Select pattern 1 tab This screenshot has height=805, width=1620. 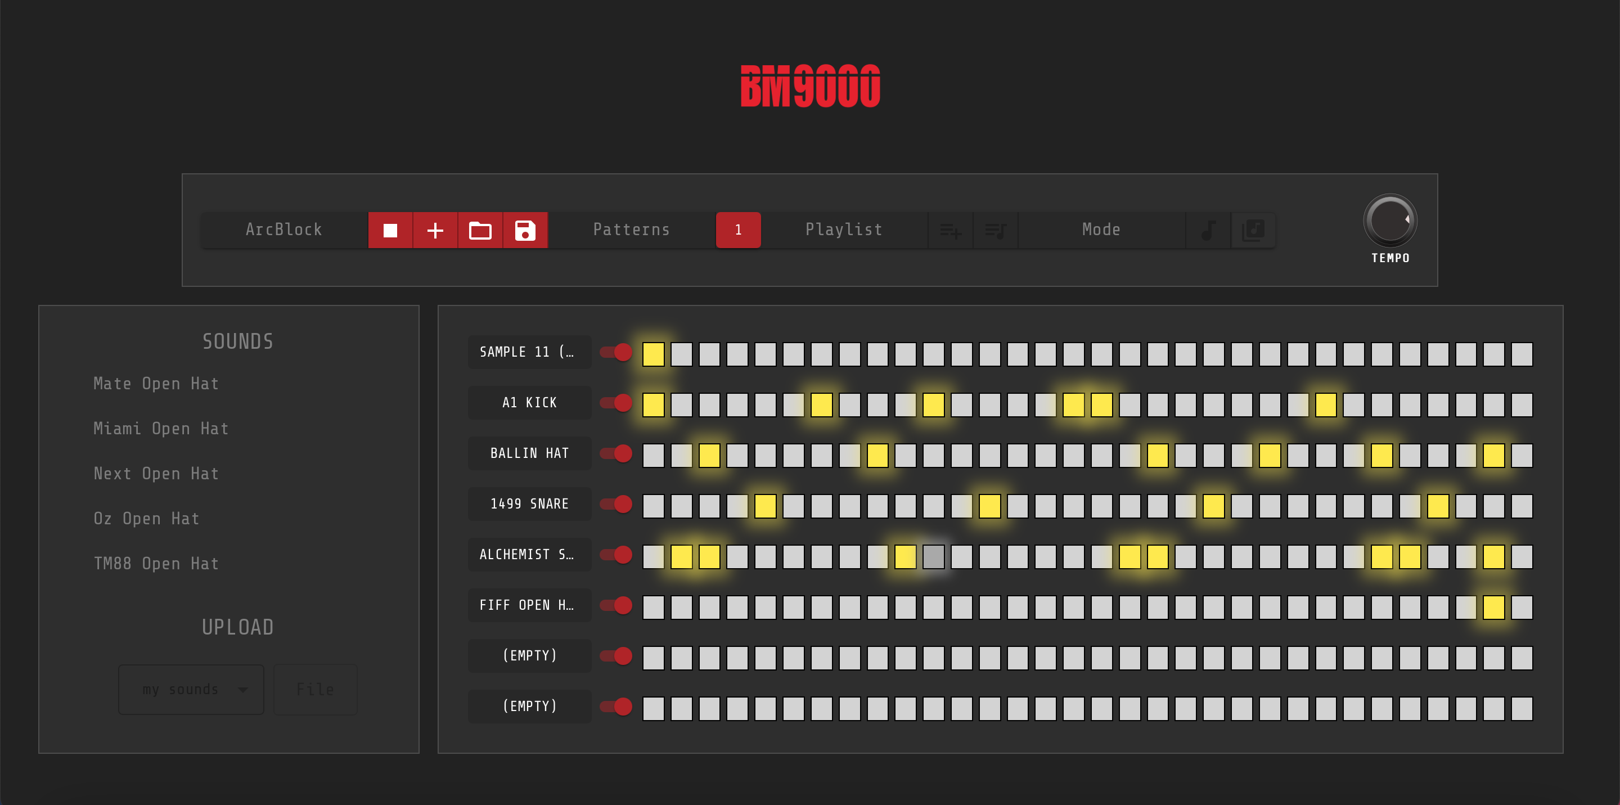tap(737, 230)
